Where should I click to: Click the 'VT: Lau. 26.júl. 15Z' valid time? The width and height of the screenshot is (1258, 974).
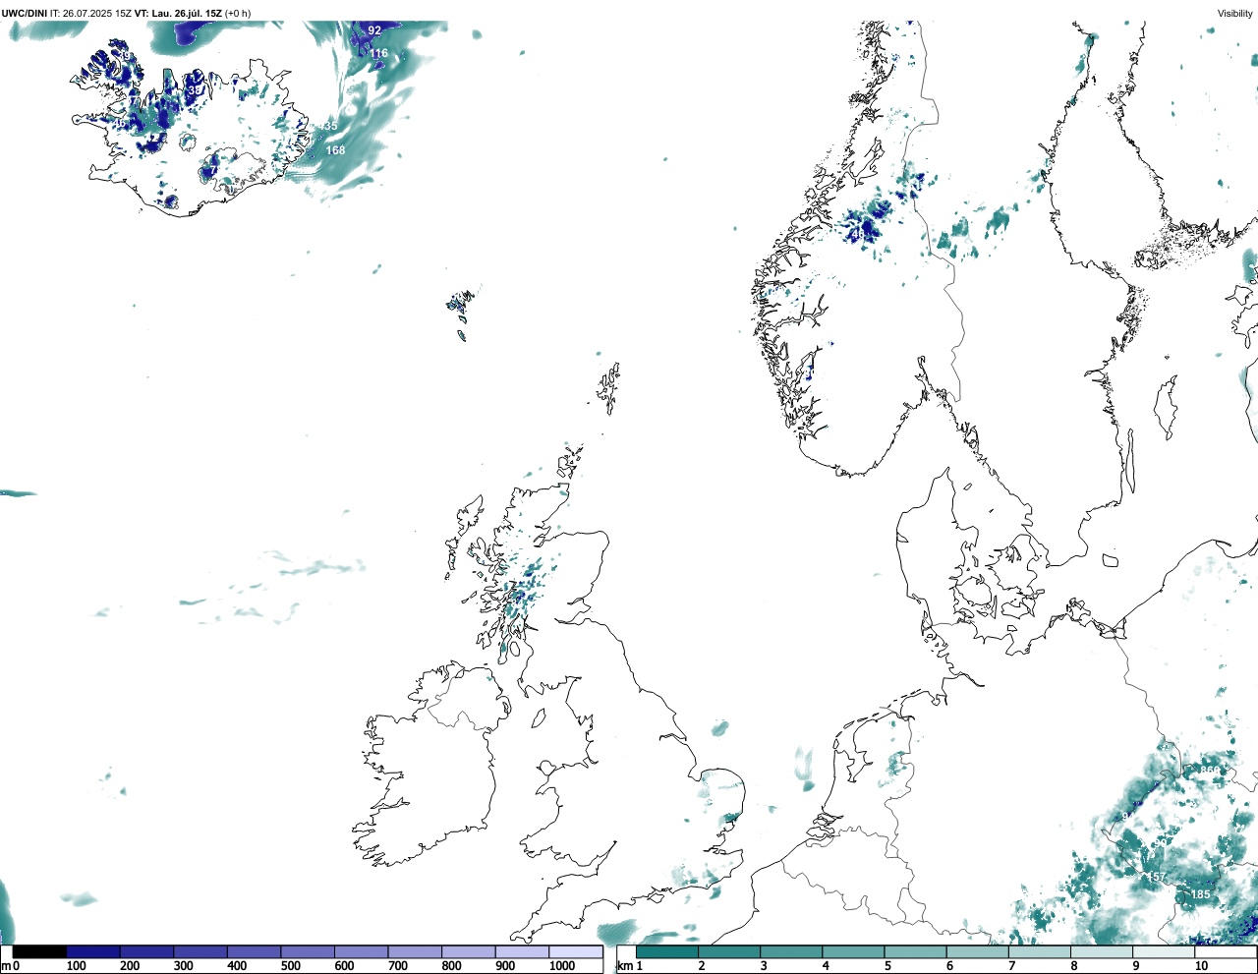click(x=178, y=14)
